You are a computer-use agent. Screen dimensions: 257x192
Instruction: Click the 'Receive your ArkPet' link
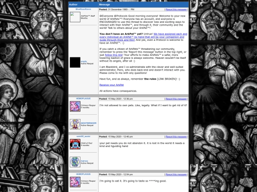tap(112, 85)
